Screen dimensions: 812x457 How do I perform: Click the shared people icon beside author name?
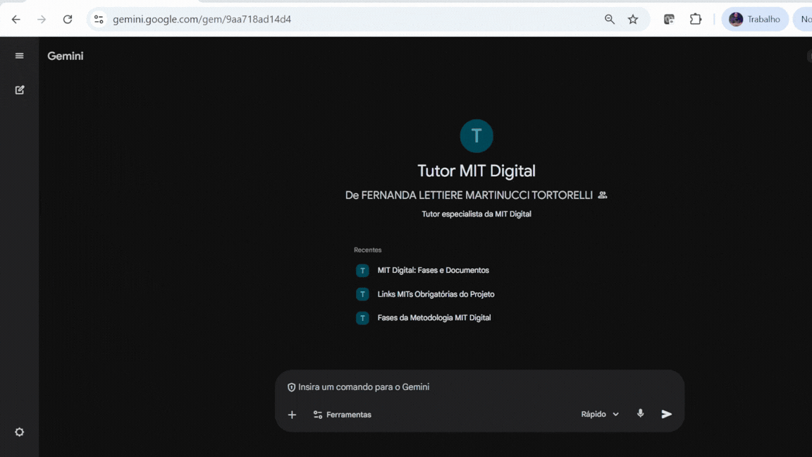(x=602, y=195)
